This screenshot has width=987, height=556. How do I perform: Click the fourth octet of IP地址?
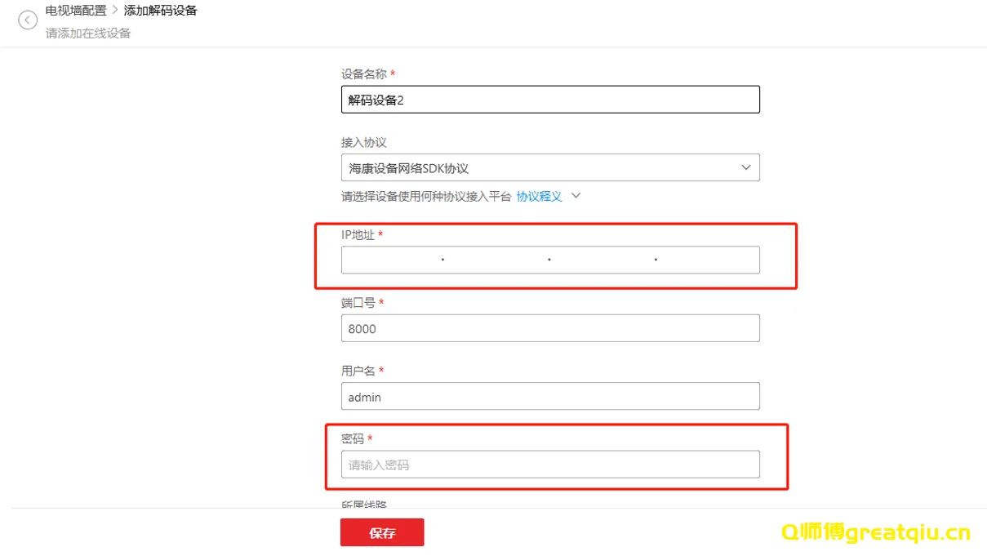coord(707,260)
